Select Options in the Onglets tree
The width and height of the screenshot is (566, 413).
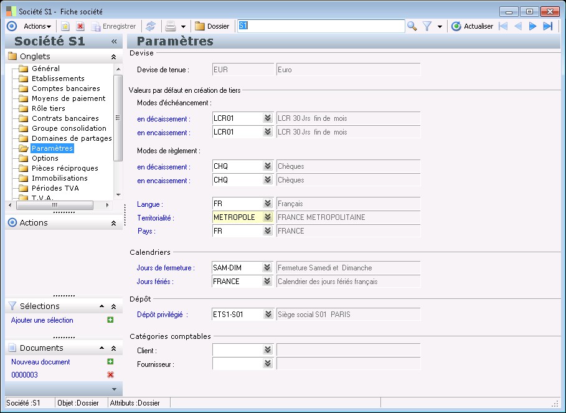tap(45, 158)
